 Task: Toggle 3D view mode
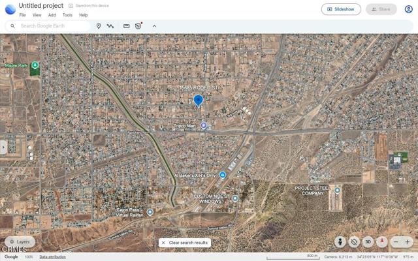click(x=368, y=241)
